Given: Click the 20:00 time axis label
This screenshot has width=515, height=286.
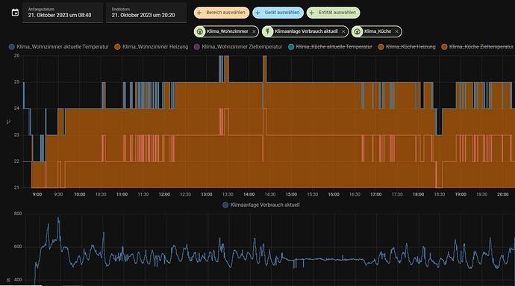Looking at the screenshot, I should (x=502, y=195).
